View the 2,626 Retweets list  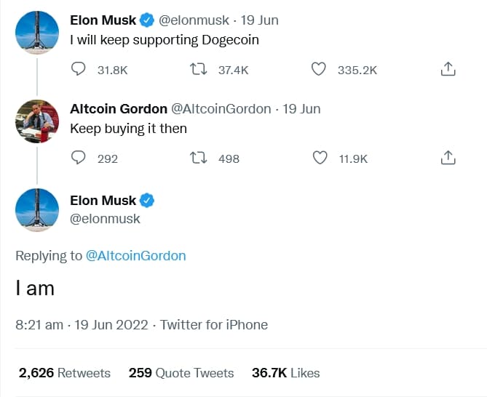click(65, 373)
